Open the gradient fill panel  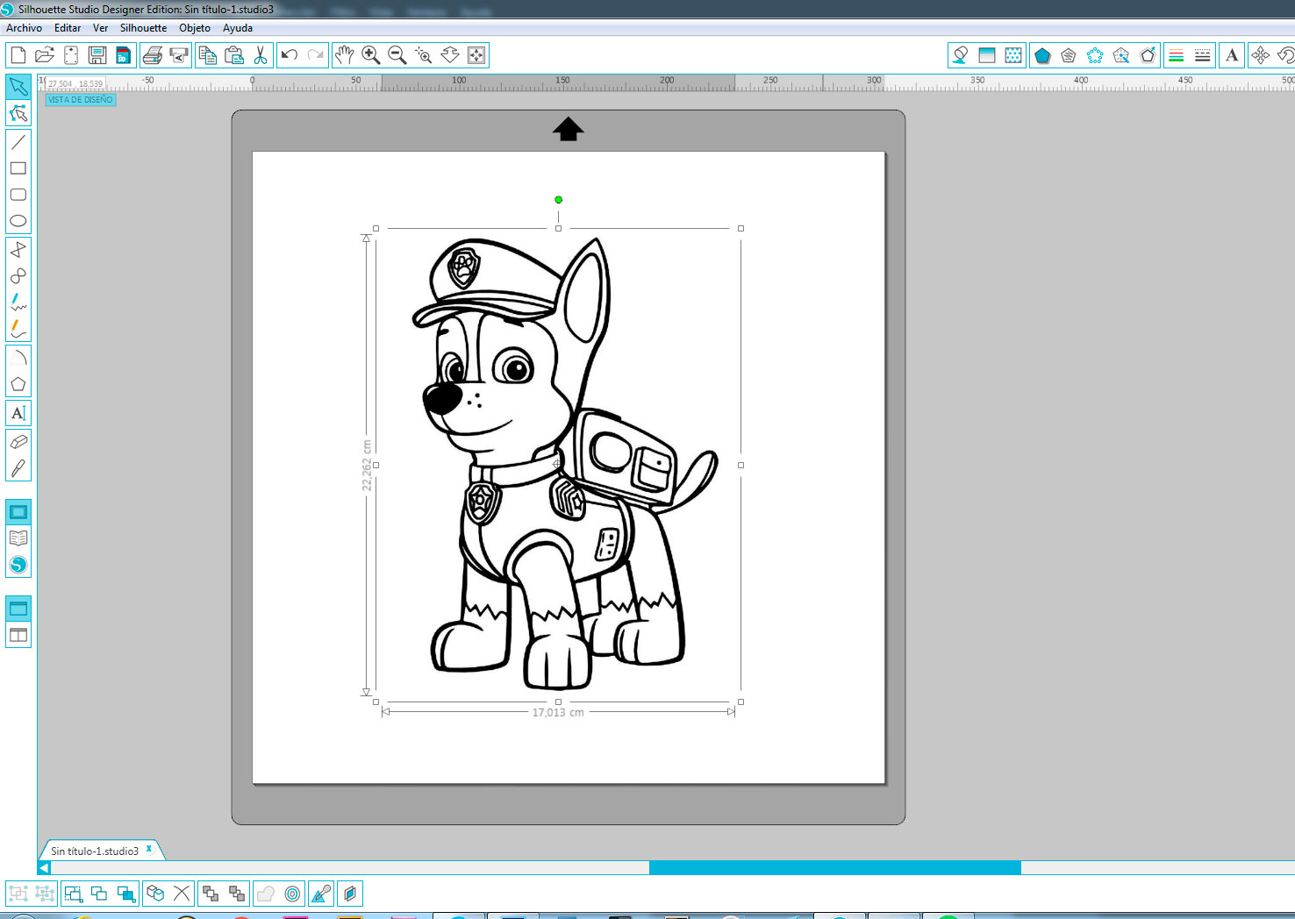pos(987,55)
